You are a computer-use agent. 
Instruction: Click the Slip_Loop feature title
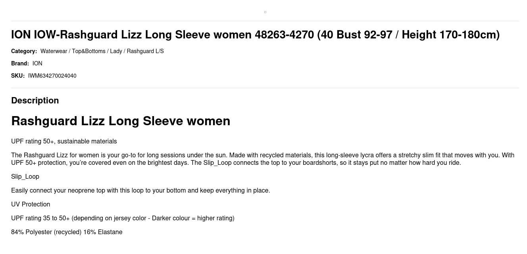[x=25, y=177]
